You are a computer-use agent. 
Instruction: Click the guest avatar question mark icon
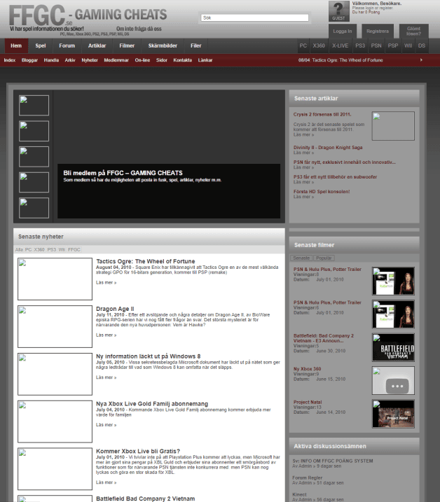pyautogui.click(x=338, y=11)
